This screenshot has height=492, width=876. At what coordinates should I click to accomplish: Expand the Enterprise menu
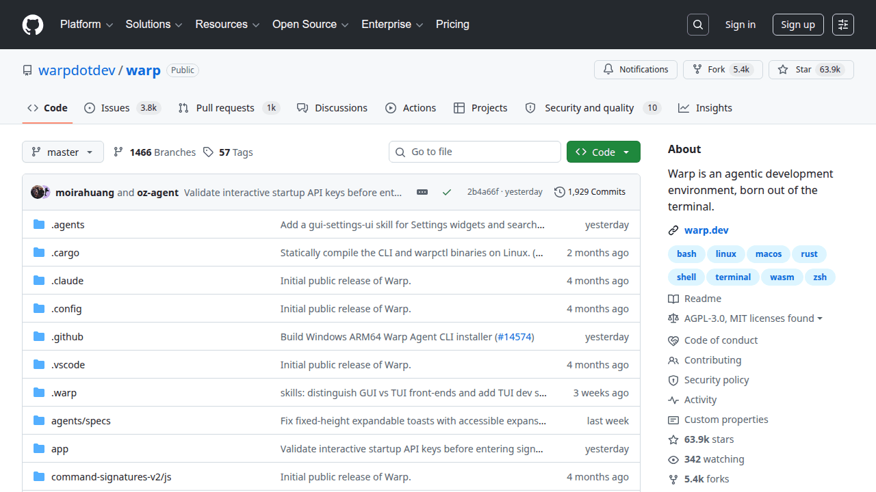[393, 25]
